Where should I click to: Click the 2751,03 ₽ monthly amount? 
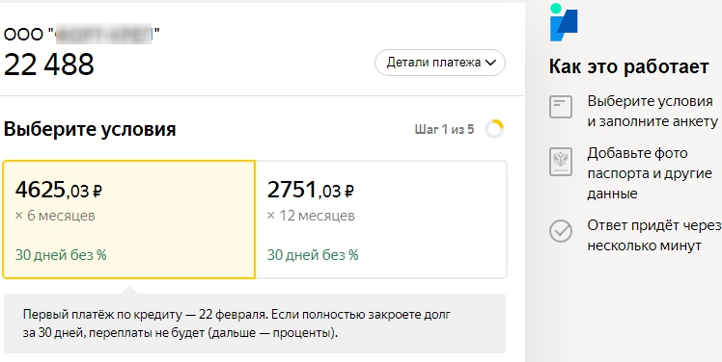pos(311,190)
